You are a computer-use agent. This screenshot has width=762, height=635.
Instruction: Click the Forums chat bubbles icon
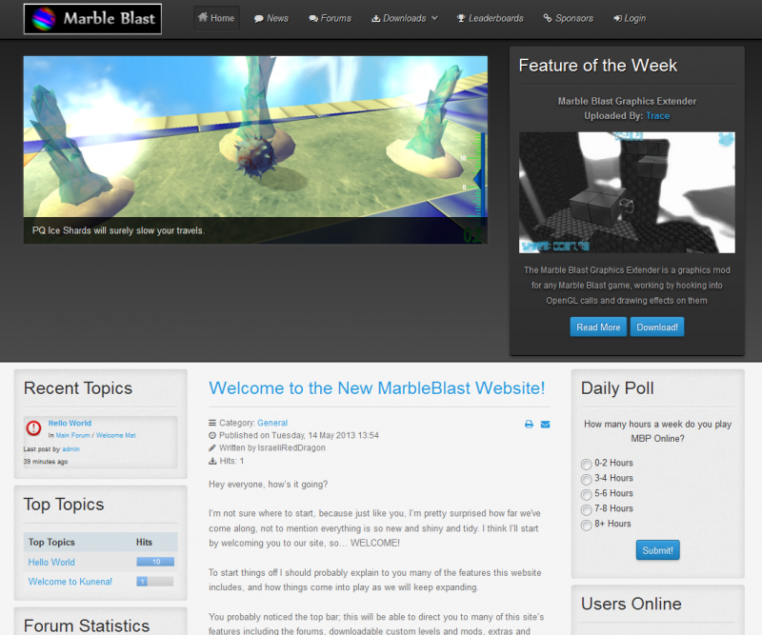click(313, 18)
